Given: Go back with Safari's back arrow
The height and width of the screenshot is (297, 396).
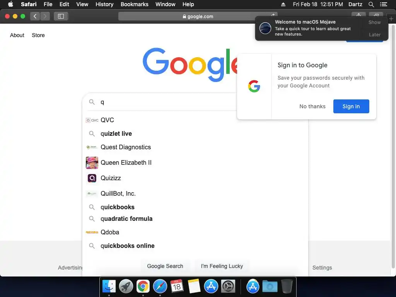Looking at the screenshot, I should [35, 16].
